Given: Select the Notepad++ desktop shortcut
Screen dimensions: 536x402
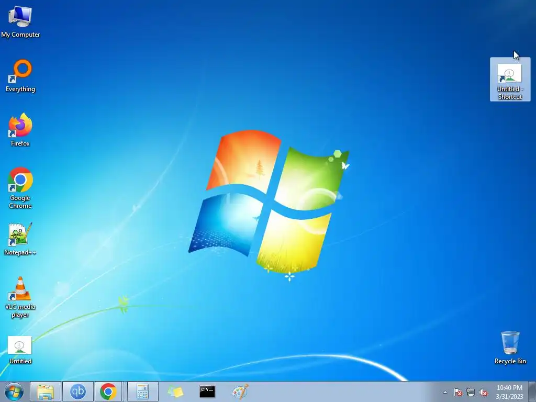Looking at the screenshot, I should click(x=20, y=239).
